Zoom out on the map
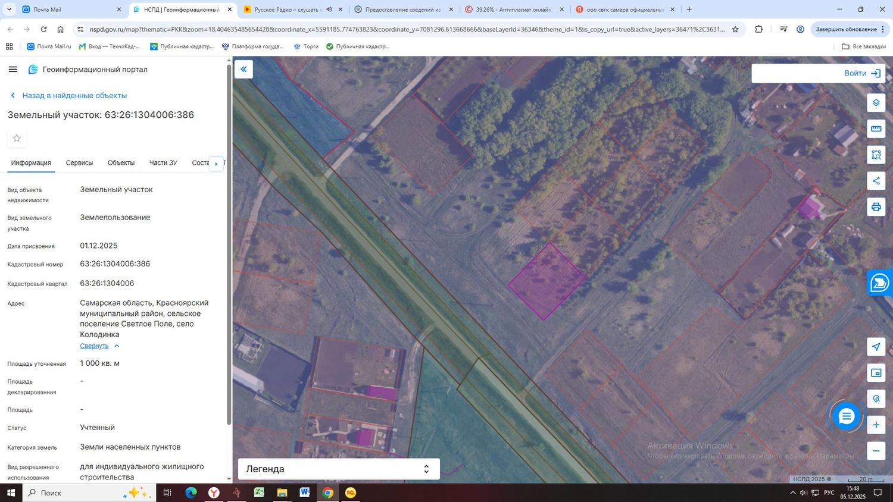This screenshot has width=893, height=502. [876, 451]
